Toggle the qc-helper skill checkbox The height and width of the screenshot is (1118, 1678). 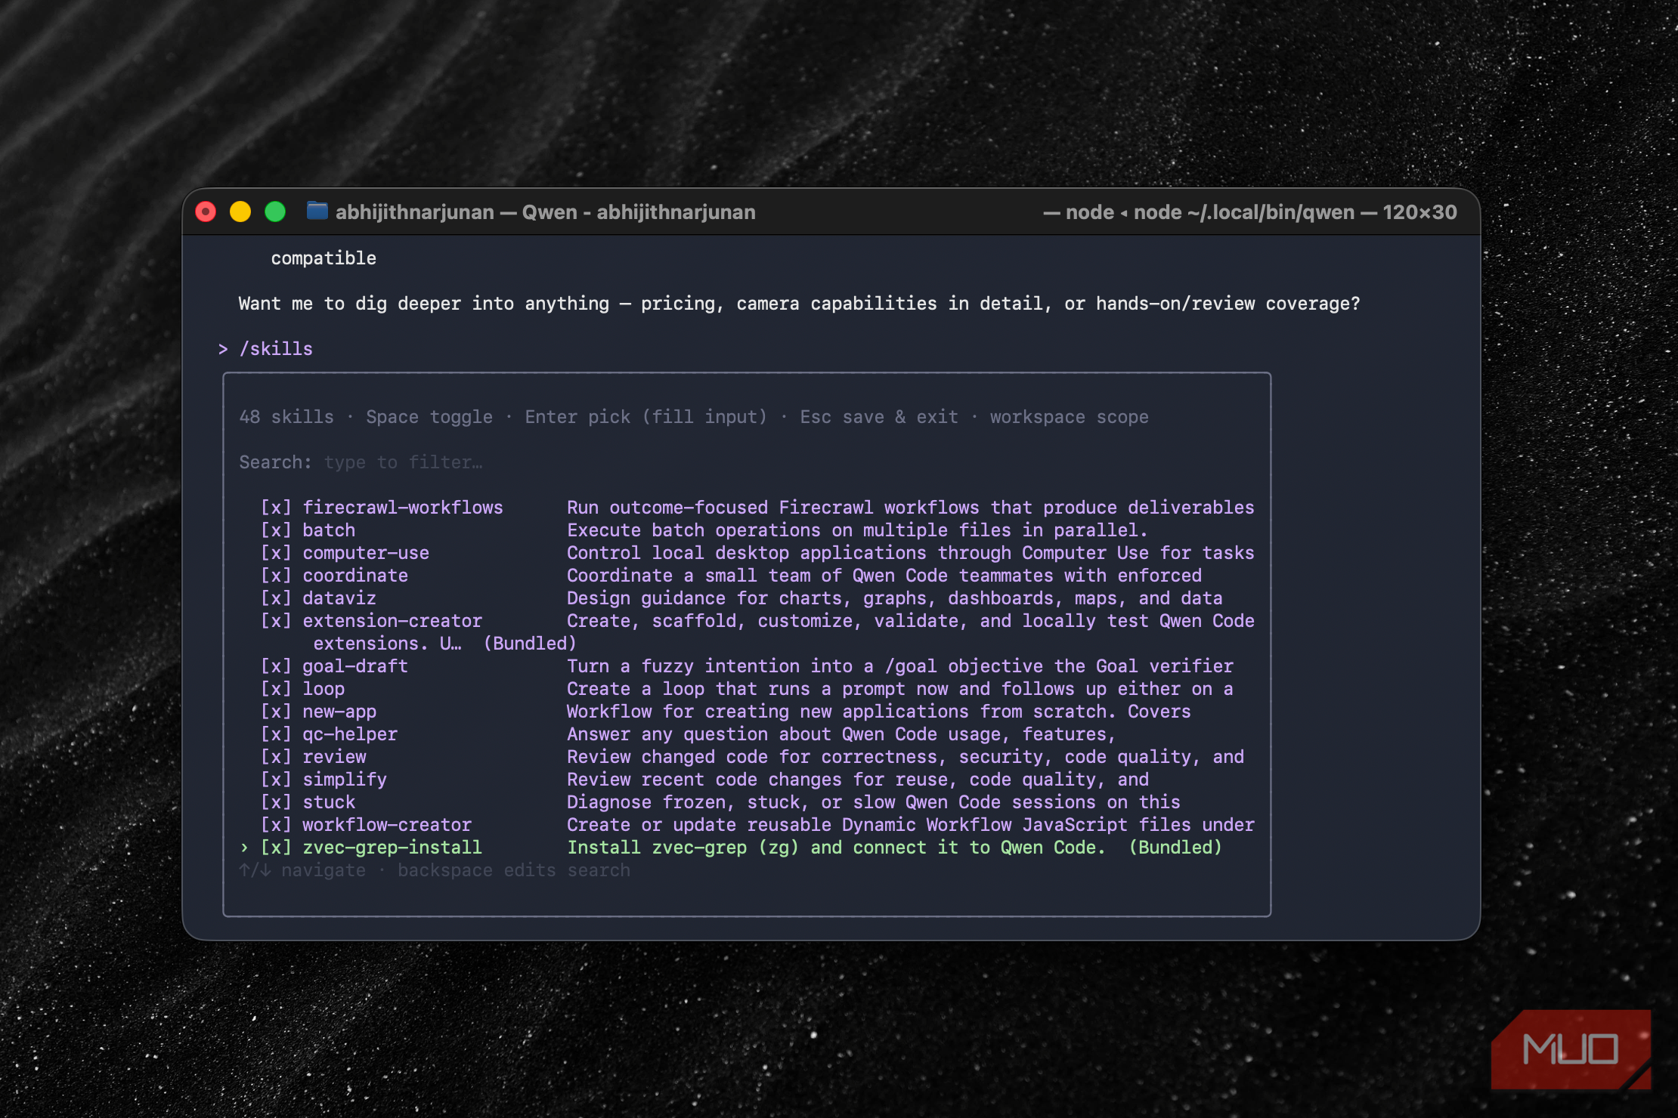(276, 734)
